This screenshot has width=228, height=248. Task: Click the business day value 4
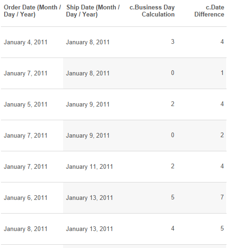pyautogui.click(x=173, y=228)
